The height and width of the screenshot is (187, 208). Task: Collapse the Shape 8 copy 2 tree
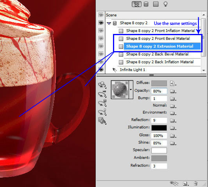tap(109, 23)
